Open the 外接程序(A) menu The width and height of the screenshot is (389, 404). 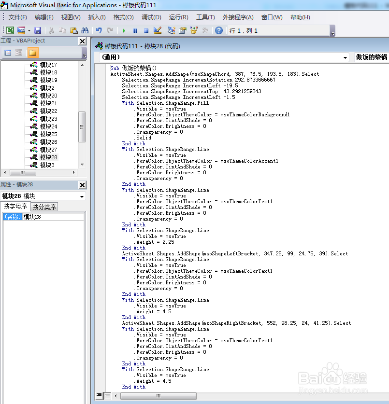tap(238, 17)
